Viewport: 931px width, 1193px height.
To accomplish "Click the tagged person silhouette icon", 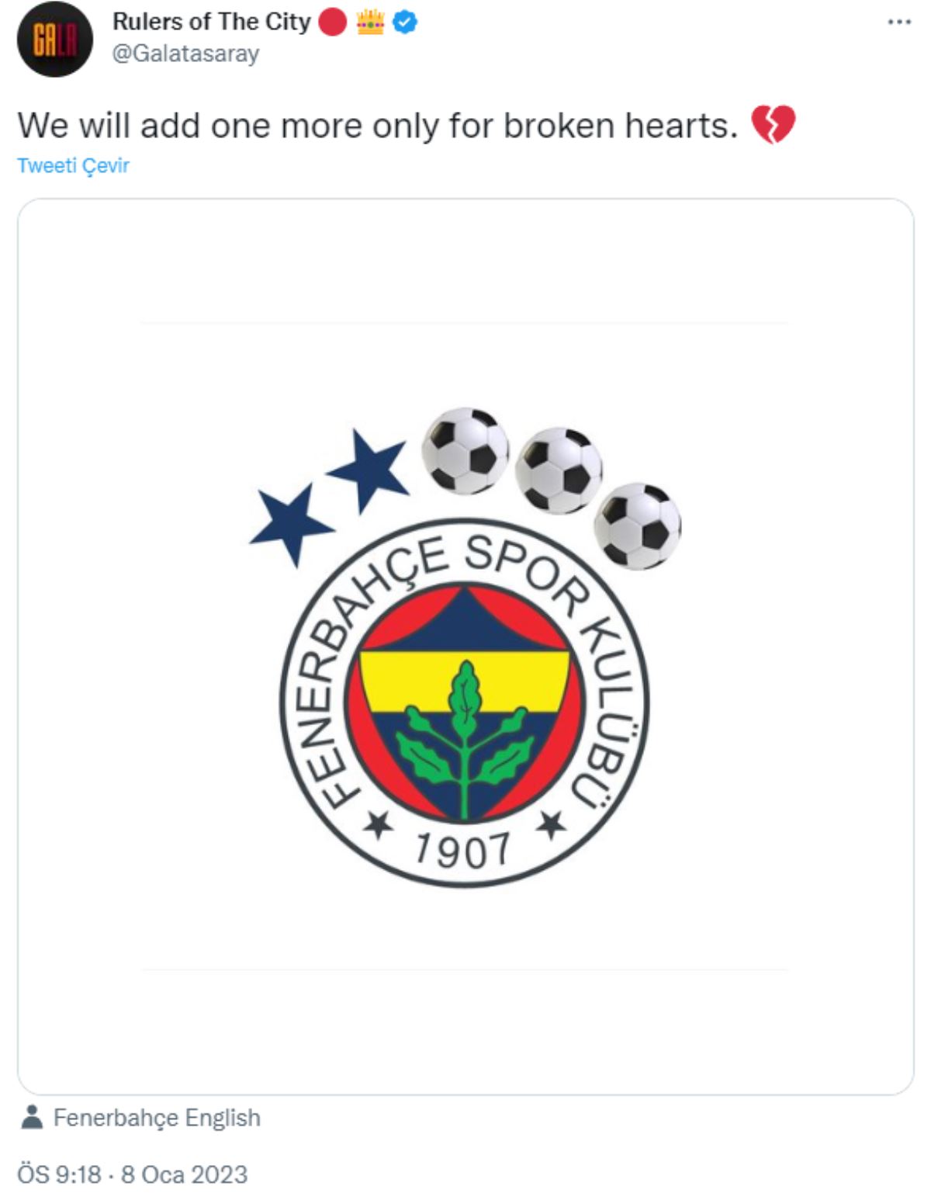I will click(x=32, y=1117).
